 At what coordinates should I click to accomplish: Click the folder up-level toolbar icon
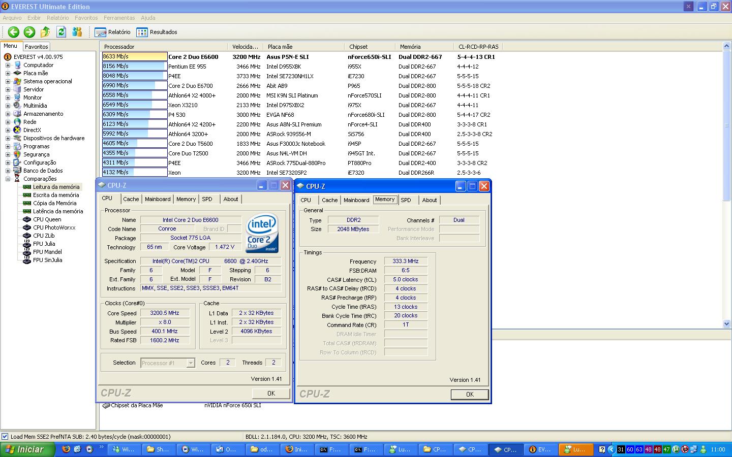[45, 32]
